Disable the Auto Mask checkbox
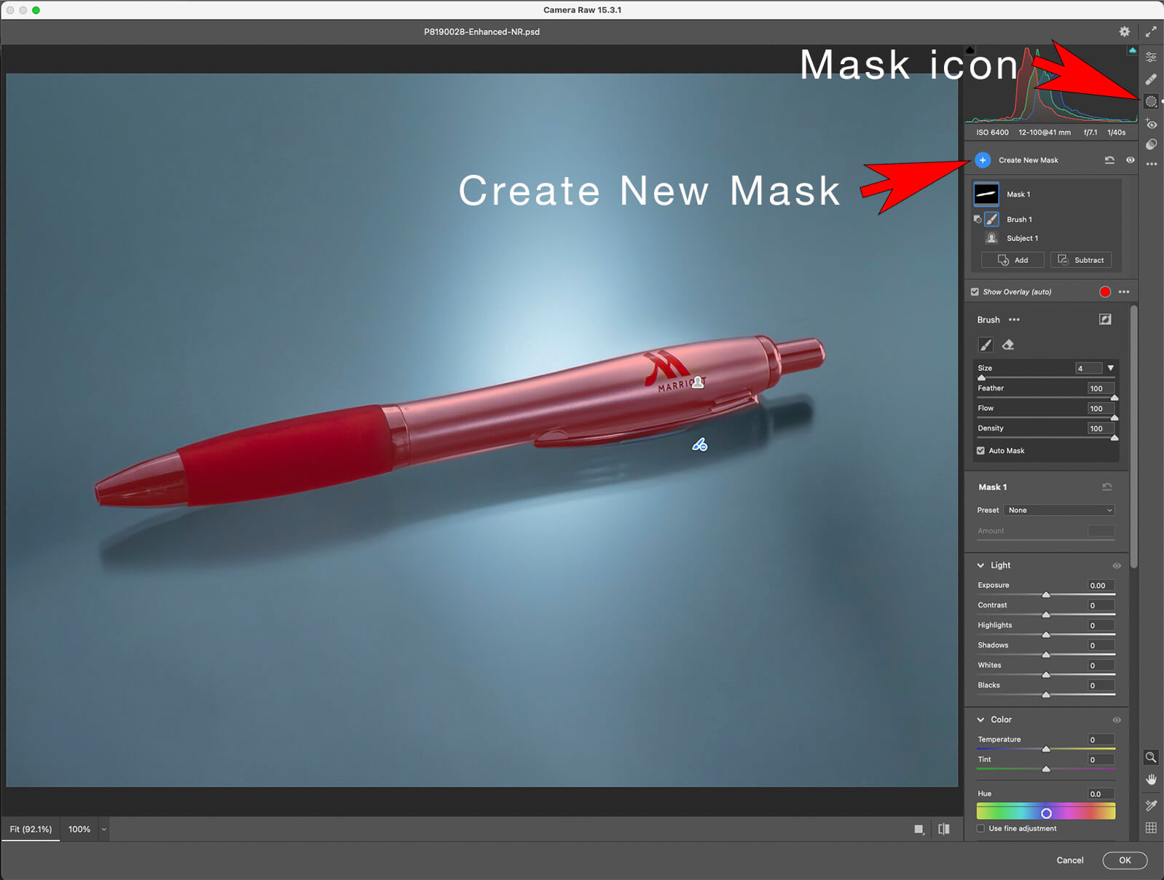The height and width of the screenshot is (880, 1164). (980, 451)
